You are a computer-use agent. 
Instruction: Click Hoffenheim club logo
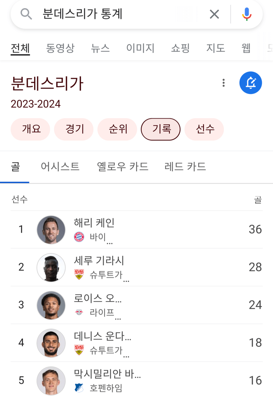[79, 388]
